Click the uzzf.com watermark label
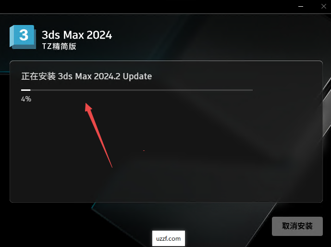 tap(169, 238)
